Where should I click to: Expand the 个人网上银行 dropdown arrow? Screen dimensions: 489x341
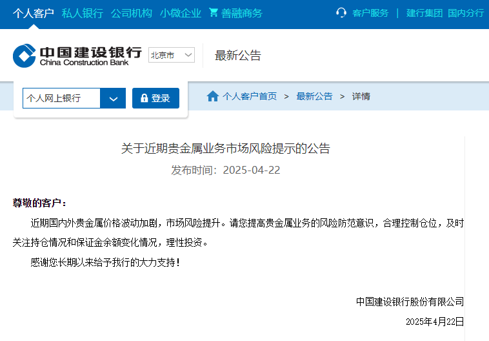pos(113,98)
